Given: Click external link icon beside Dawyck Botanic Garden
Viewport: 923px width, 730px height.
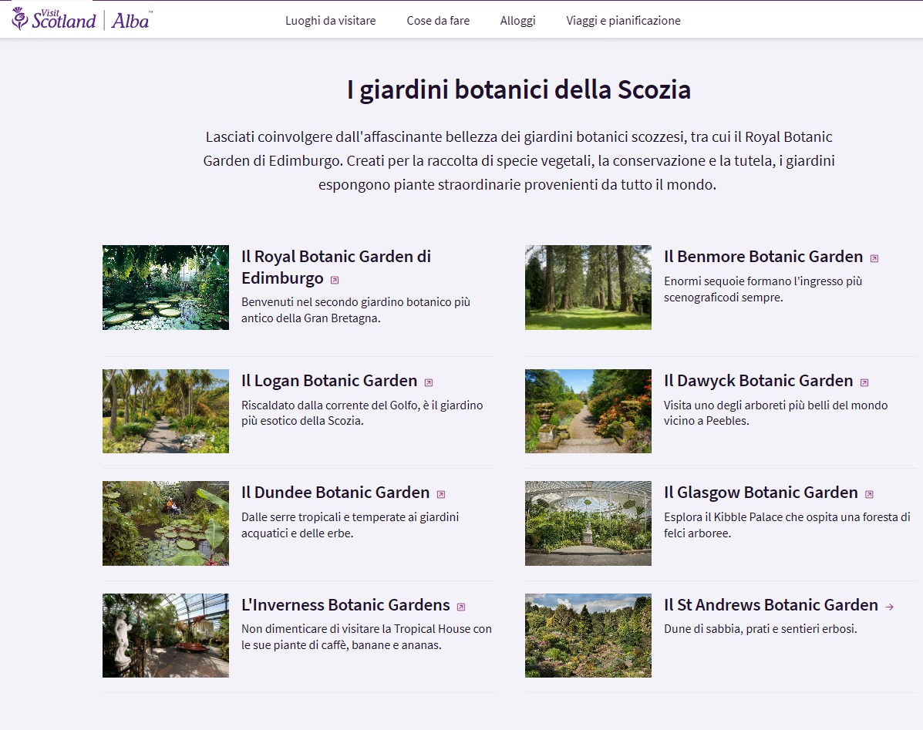Looking at the screenshot, I should pos(864,382).
